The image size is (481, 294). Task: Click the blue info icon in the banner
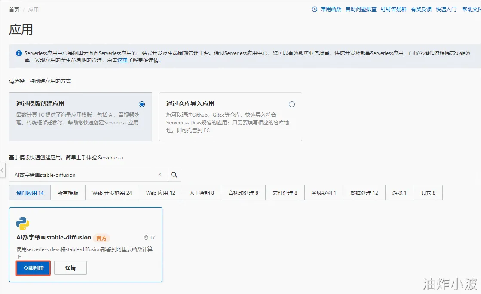click(x=19, y=53)
